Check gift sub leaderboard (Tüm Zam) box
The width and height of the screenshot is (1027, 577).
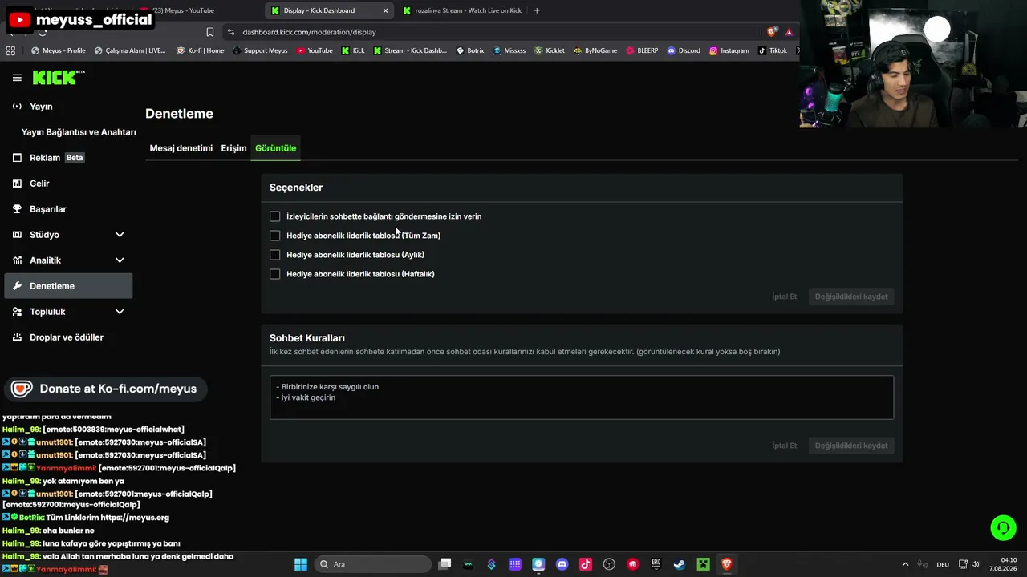[275, 236]
